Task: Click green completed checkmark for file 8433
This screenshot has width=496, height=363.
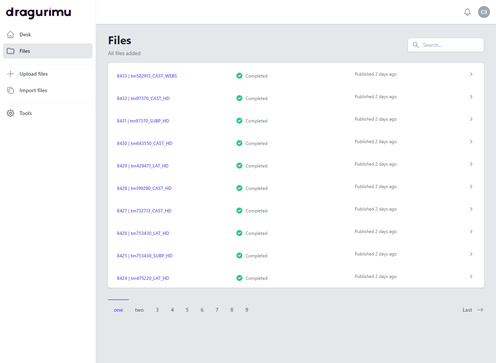Action: tap(239, 76)
